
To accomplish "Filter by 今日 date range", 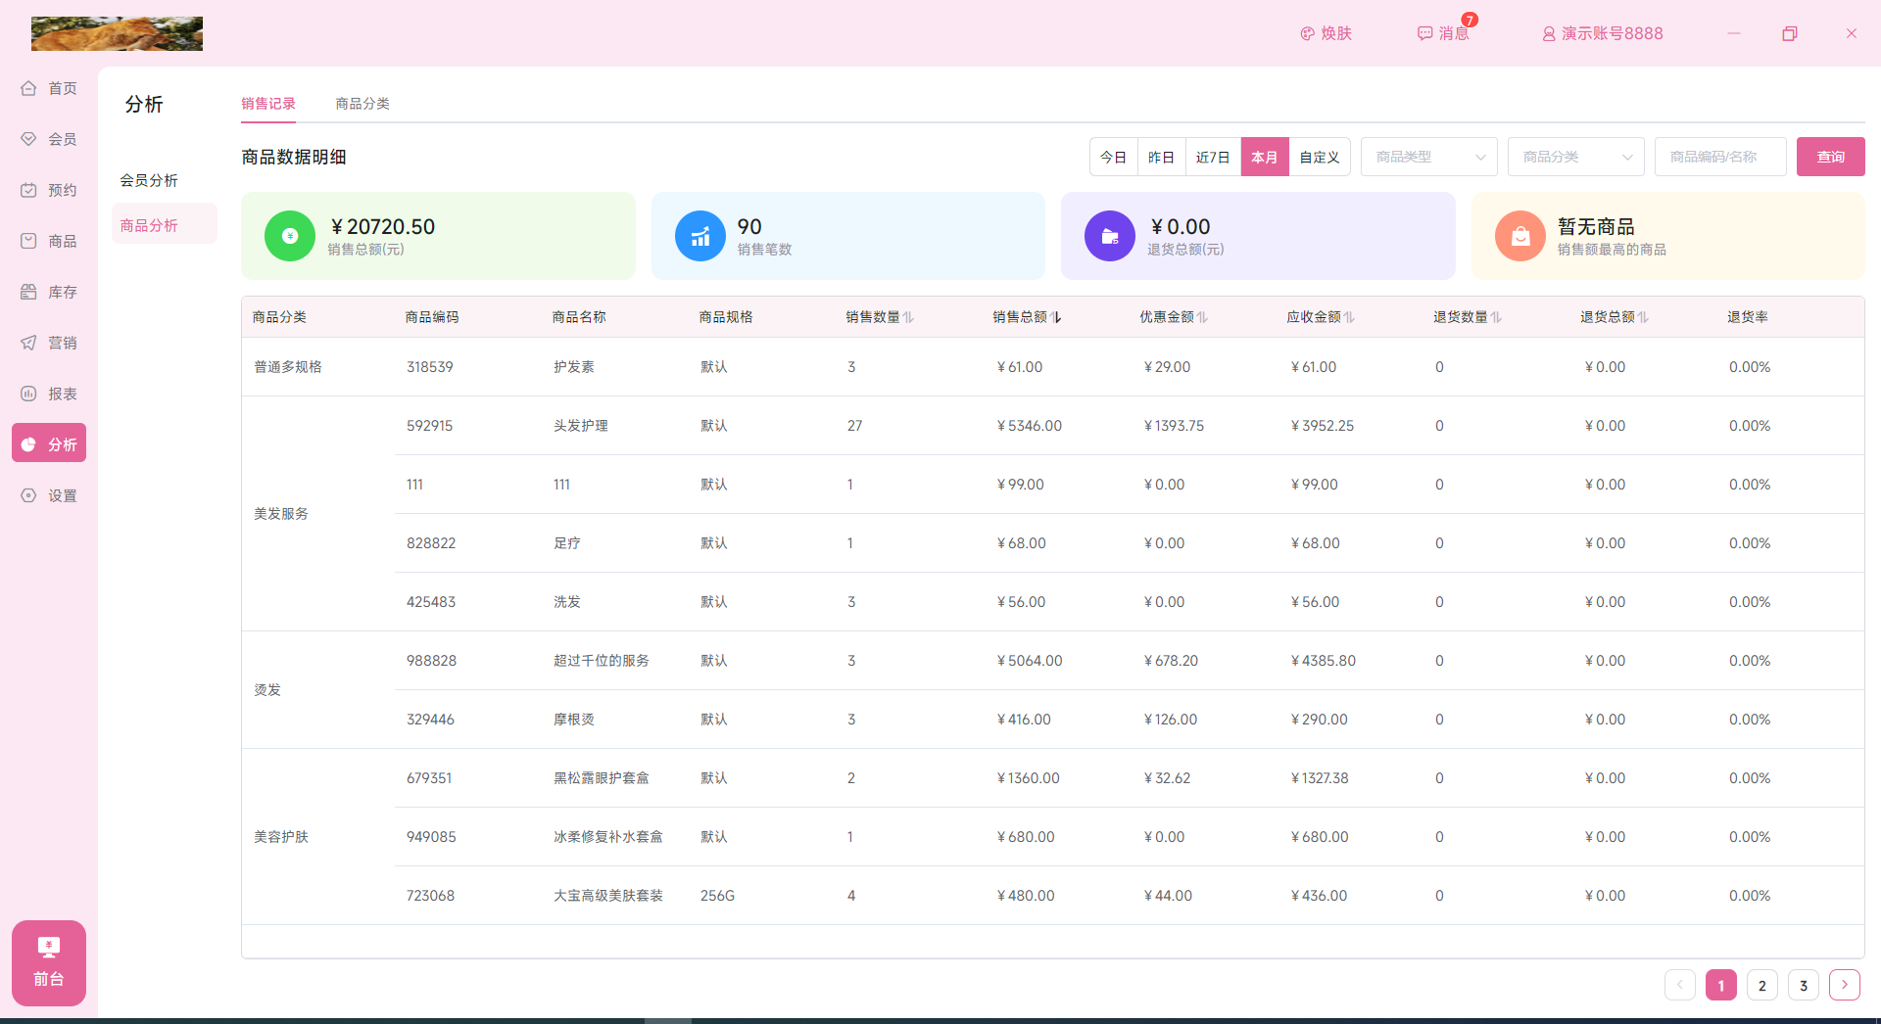I will pyautogui.click(x=1113, y=157).
